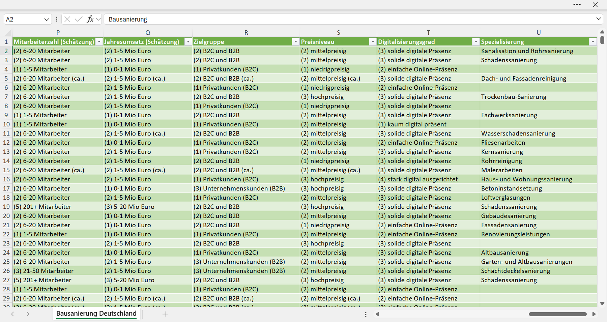Open the Spezialisierung filter dropdown

(x=593, y=42)
